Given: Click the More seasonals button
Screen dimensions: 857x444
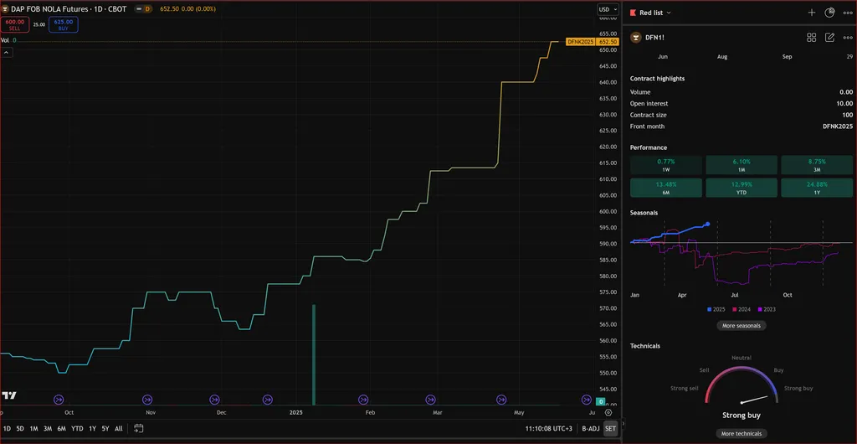Looking at the screenshot, I should tap(742, 325).
